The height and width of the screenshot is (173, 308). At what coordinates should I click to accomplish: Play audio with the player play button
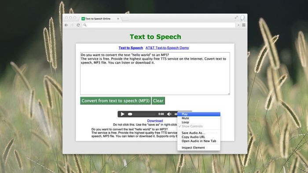click(x=123, y=114)
